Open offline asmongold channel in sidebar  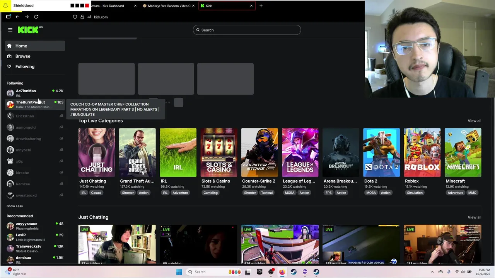35,127
